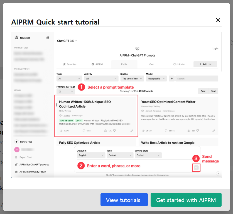Switch to the Favorites tab
Viewport: 233px width, 214px height.
[70, 64]
